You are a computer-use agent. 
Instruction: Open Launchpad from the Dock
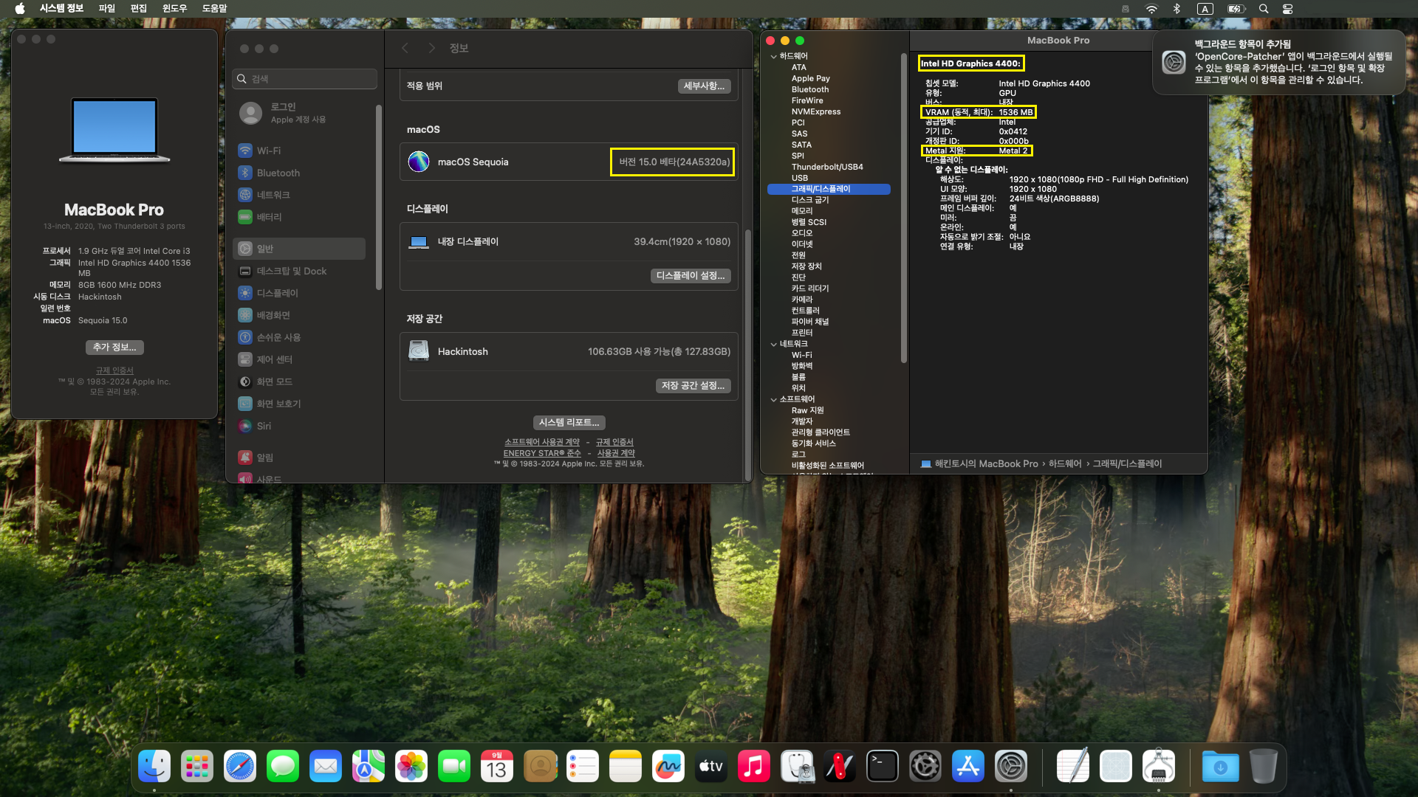197,767
